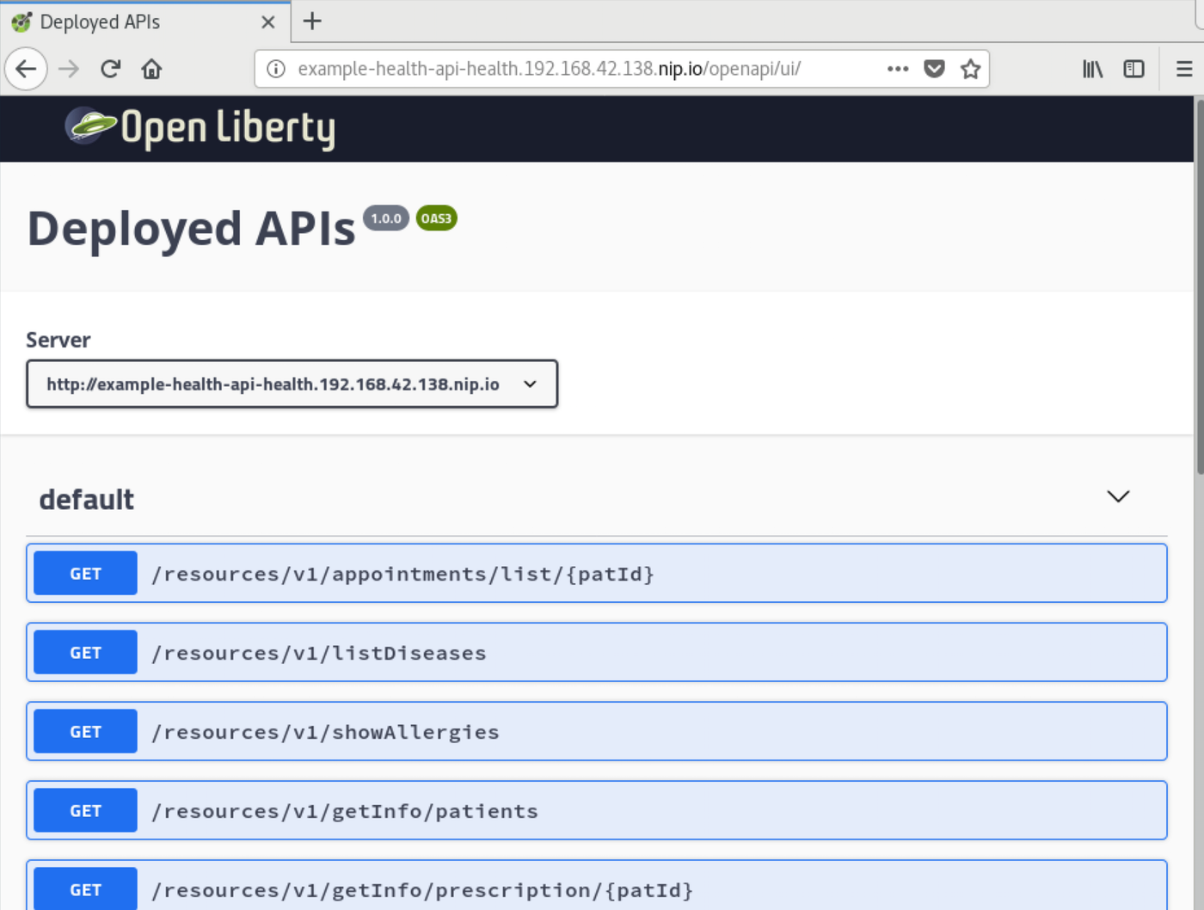Expand GET listDiseases endpoint
1204x910 pixels.
coord(597,652)
